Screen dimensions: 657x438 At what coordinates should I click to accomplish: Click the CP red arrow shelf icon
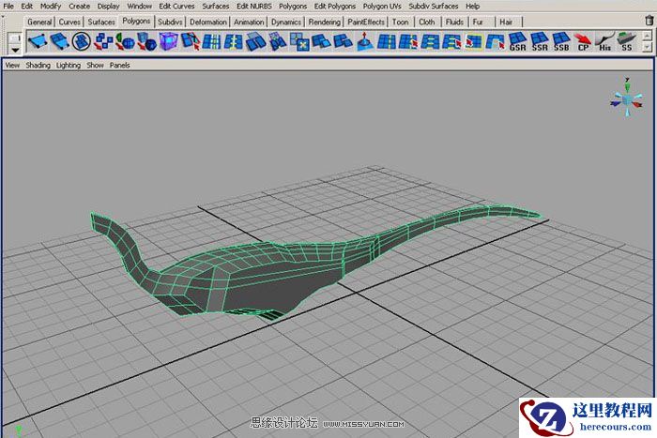(x=583, y=41)
